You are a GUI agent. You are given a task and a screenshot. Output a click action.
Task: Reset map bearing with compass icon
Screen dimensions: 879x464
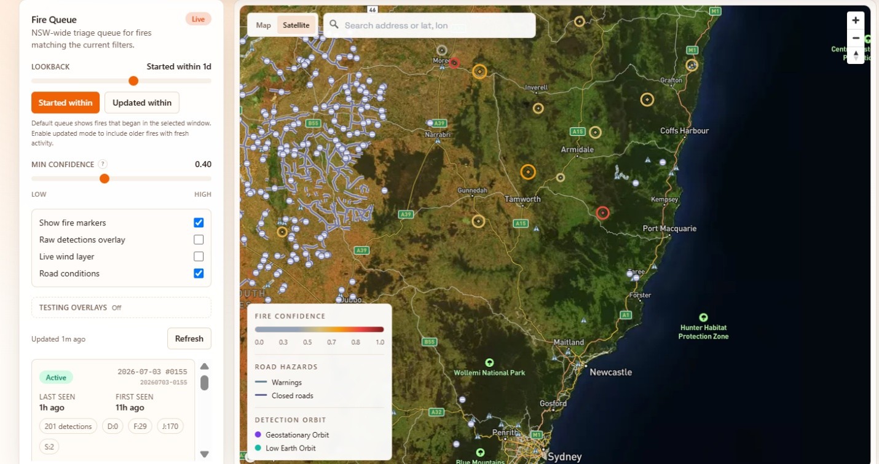[x=856, y=55]
